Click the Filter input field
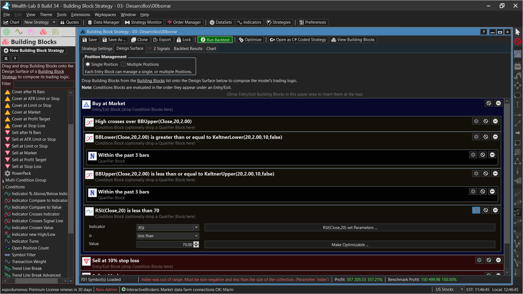This screenshot has height=294, width=523. [44, 84]
